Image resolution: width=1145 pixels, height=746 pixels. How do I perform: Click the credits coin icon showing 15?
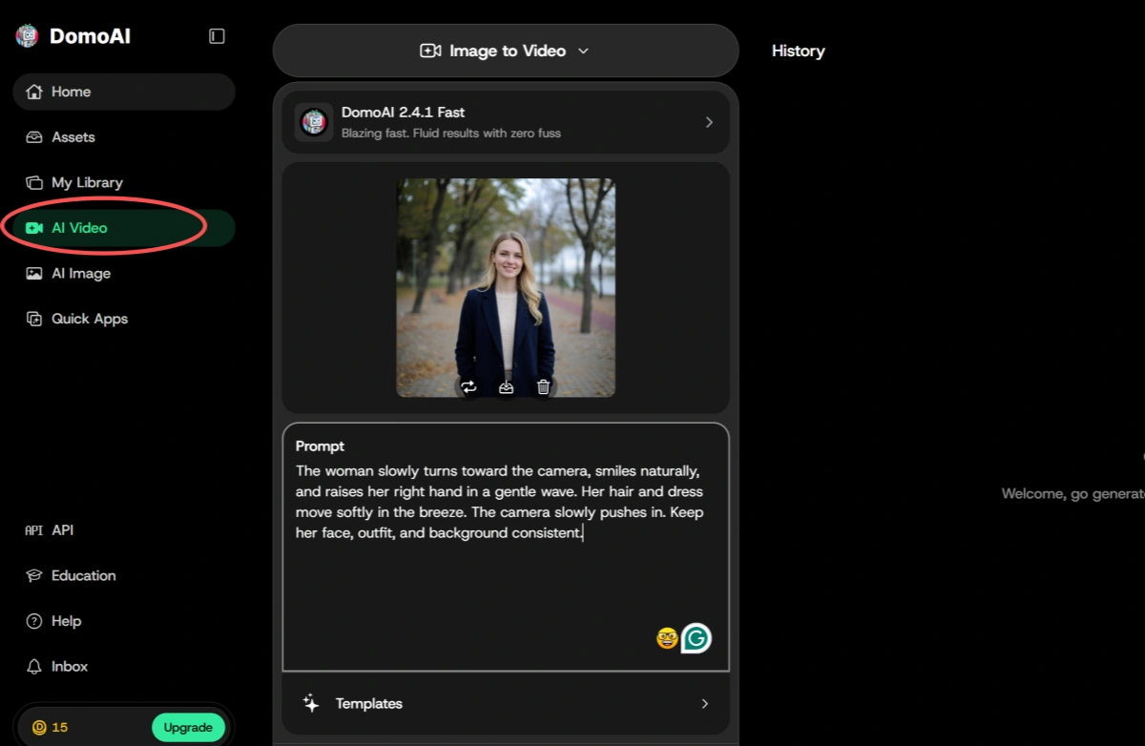(39, 728)
